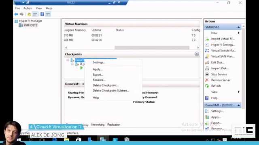Expand the New submenu arrow
This screenshot has height=145, width=259.
(x=239, y=33)
